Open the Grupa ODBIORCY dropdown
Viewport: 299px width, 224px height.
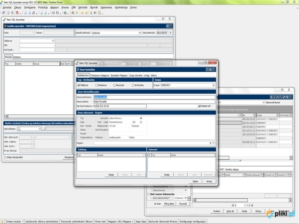click(x=213, y=85)
